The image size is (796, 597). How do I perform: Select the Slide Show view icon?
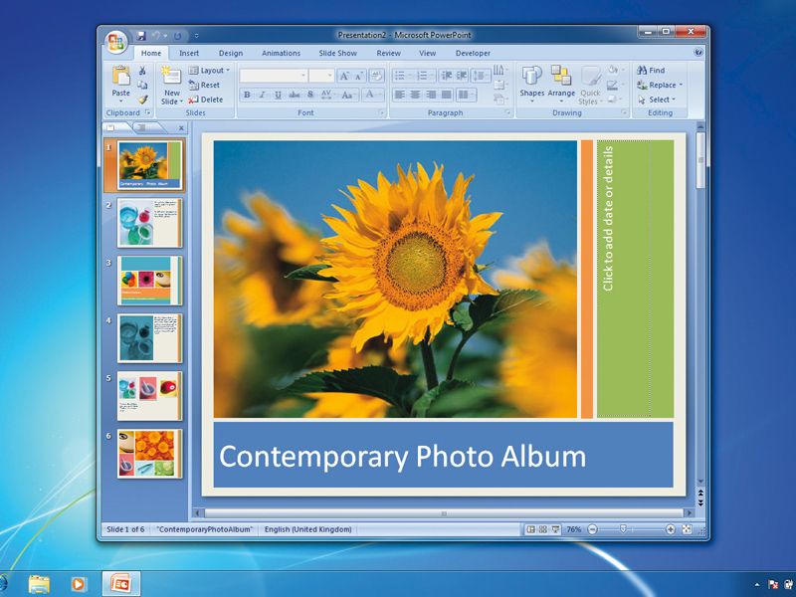[555, 528]
